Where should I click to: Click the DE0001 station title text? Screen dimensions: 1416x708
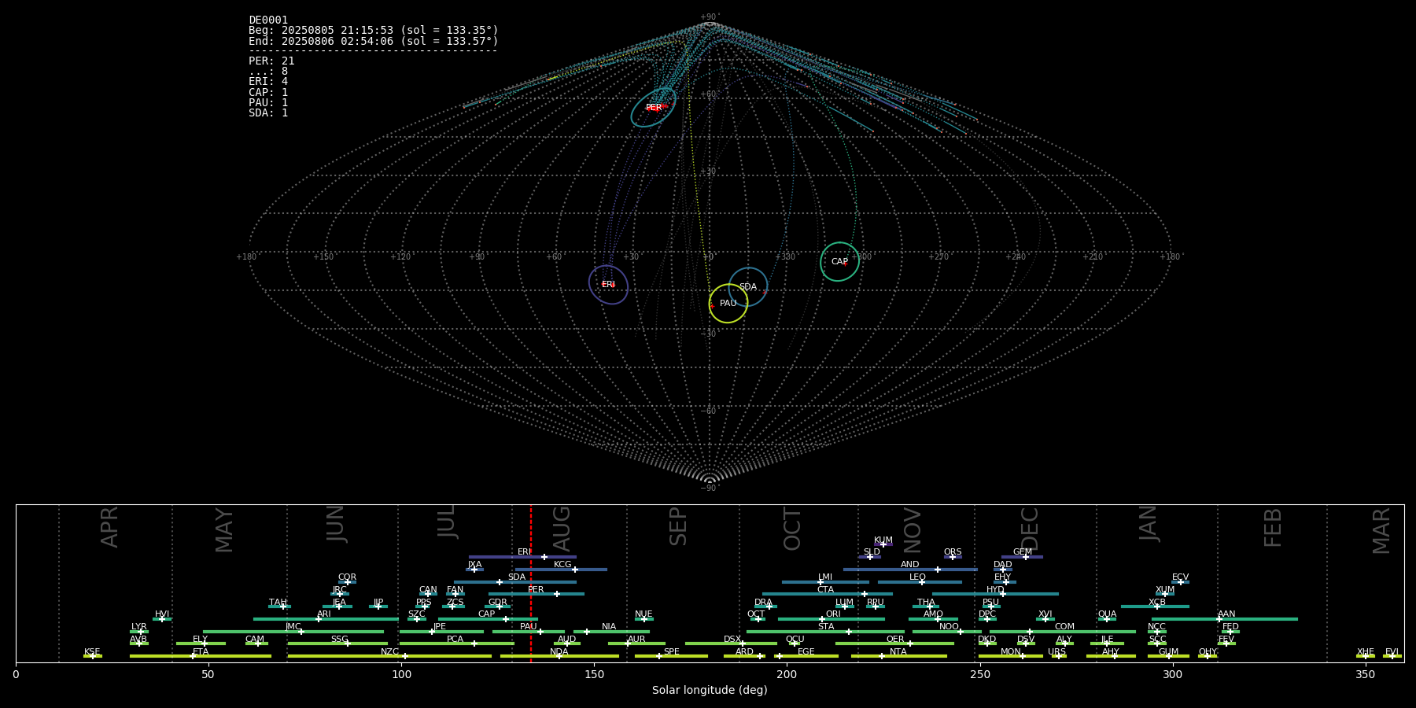tap(268, 20)
